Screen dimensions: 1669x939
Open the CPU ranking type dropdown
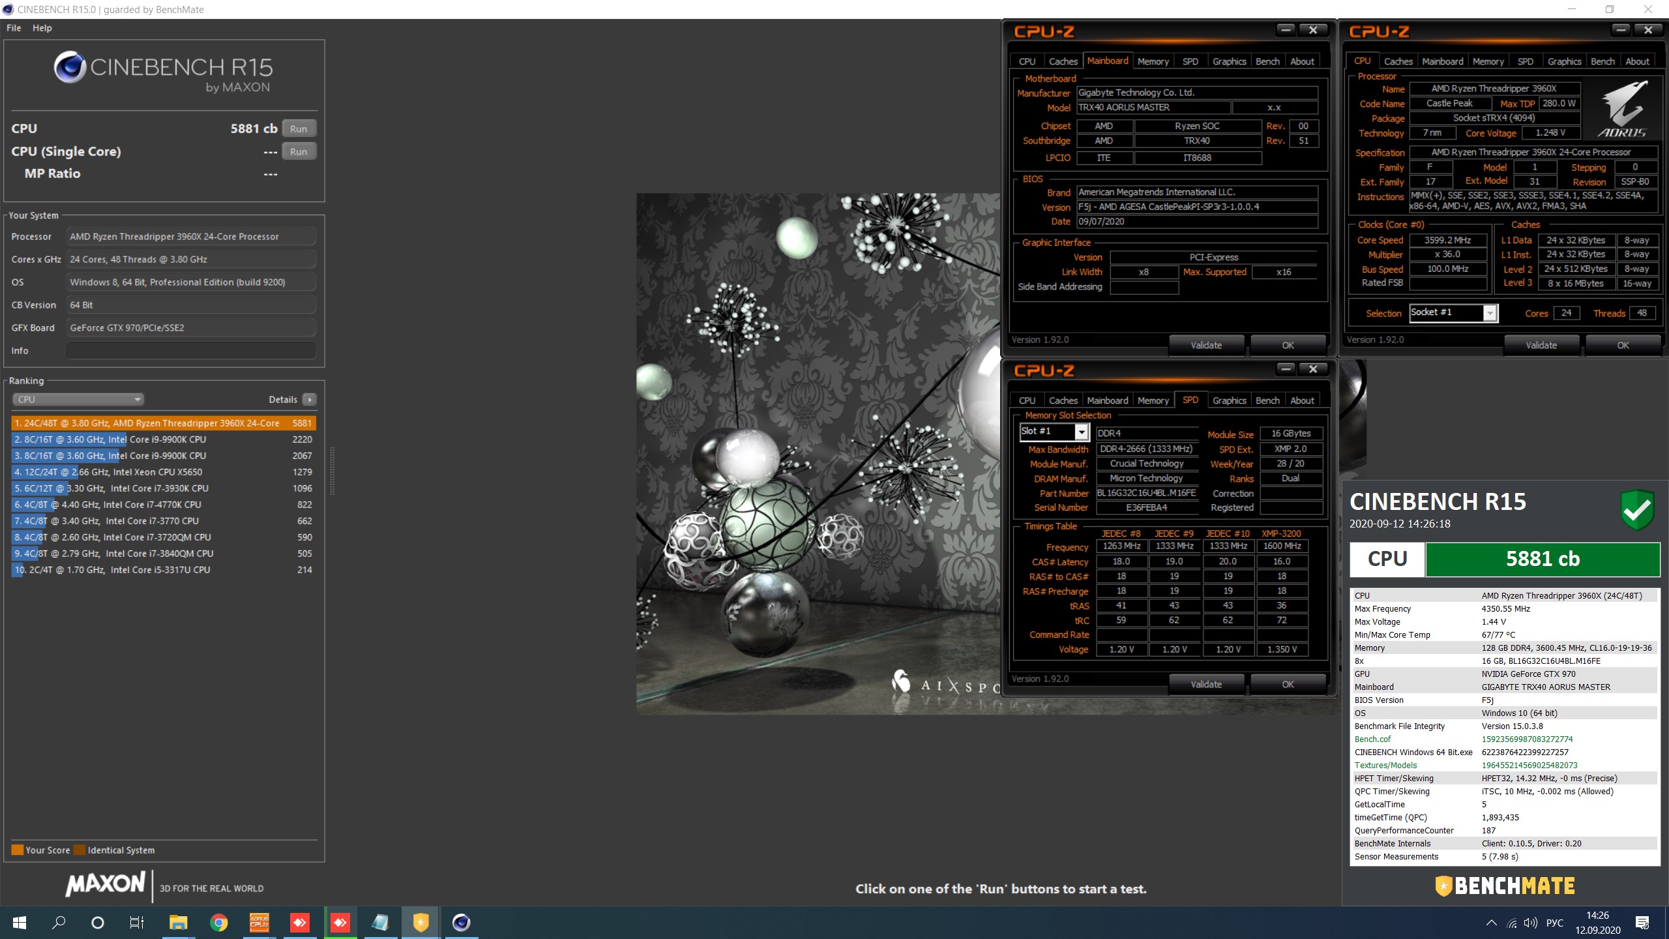click(78, 399)
